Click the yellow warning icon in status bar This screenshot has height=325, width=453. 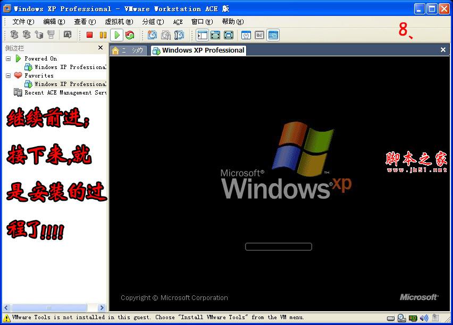tap(6, 318)
